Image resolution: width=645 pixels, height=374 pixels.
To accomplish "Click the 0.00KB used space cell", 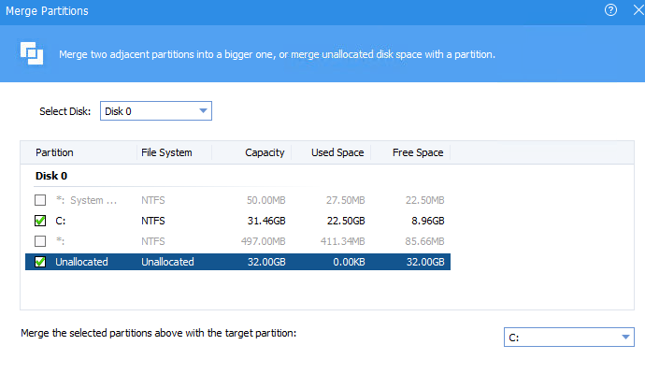I will 349,262.
